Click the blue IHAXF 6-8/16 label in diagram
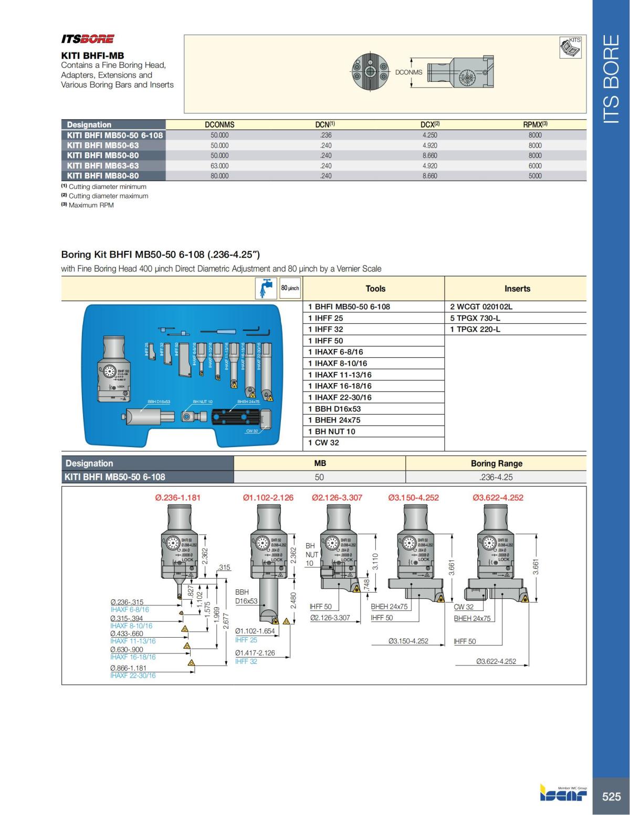This screenshot has height=815, width=630. point(130,610)
